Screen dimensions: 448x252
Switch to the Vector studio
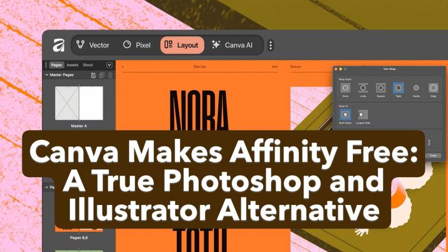coord(92,45)
